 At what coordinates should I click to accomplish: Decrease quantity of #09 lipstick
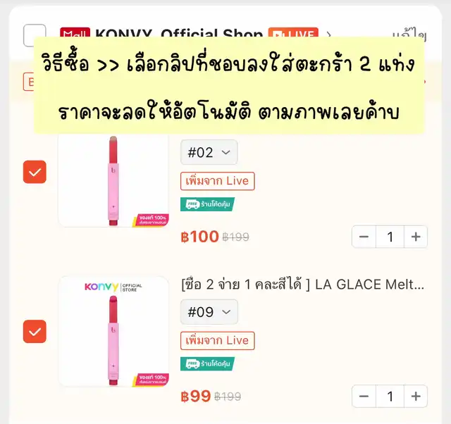pyautogui.click(x=364, y=397)
